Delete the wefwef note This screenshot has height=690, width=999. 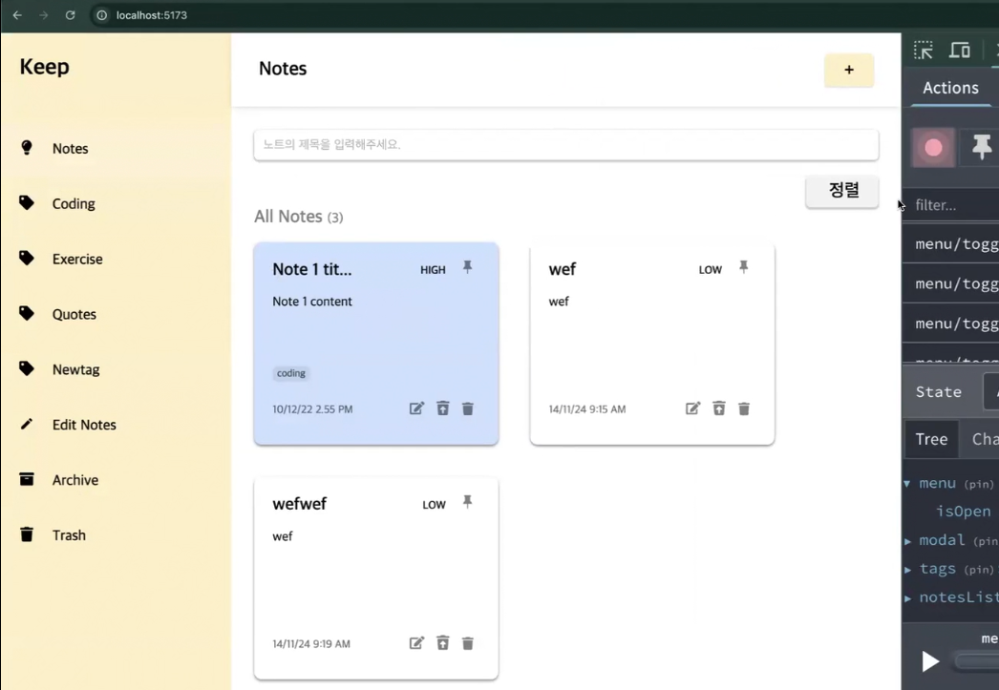click(468, 643)
